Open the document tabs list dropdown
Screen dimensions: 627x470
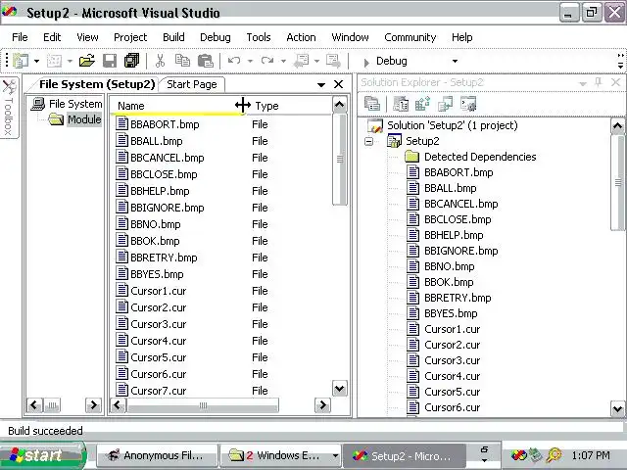pos(320,85)
